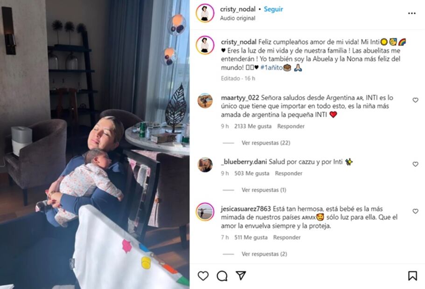Open comment bubble icon under post
This screenshot has height=289, width=425.
point(222,276)
